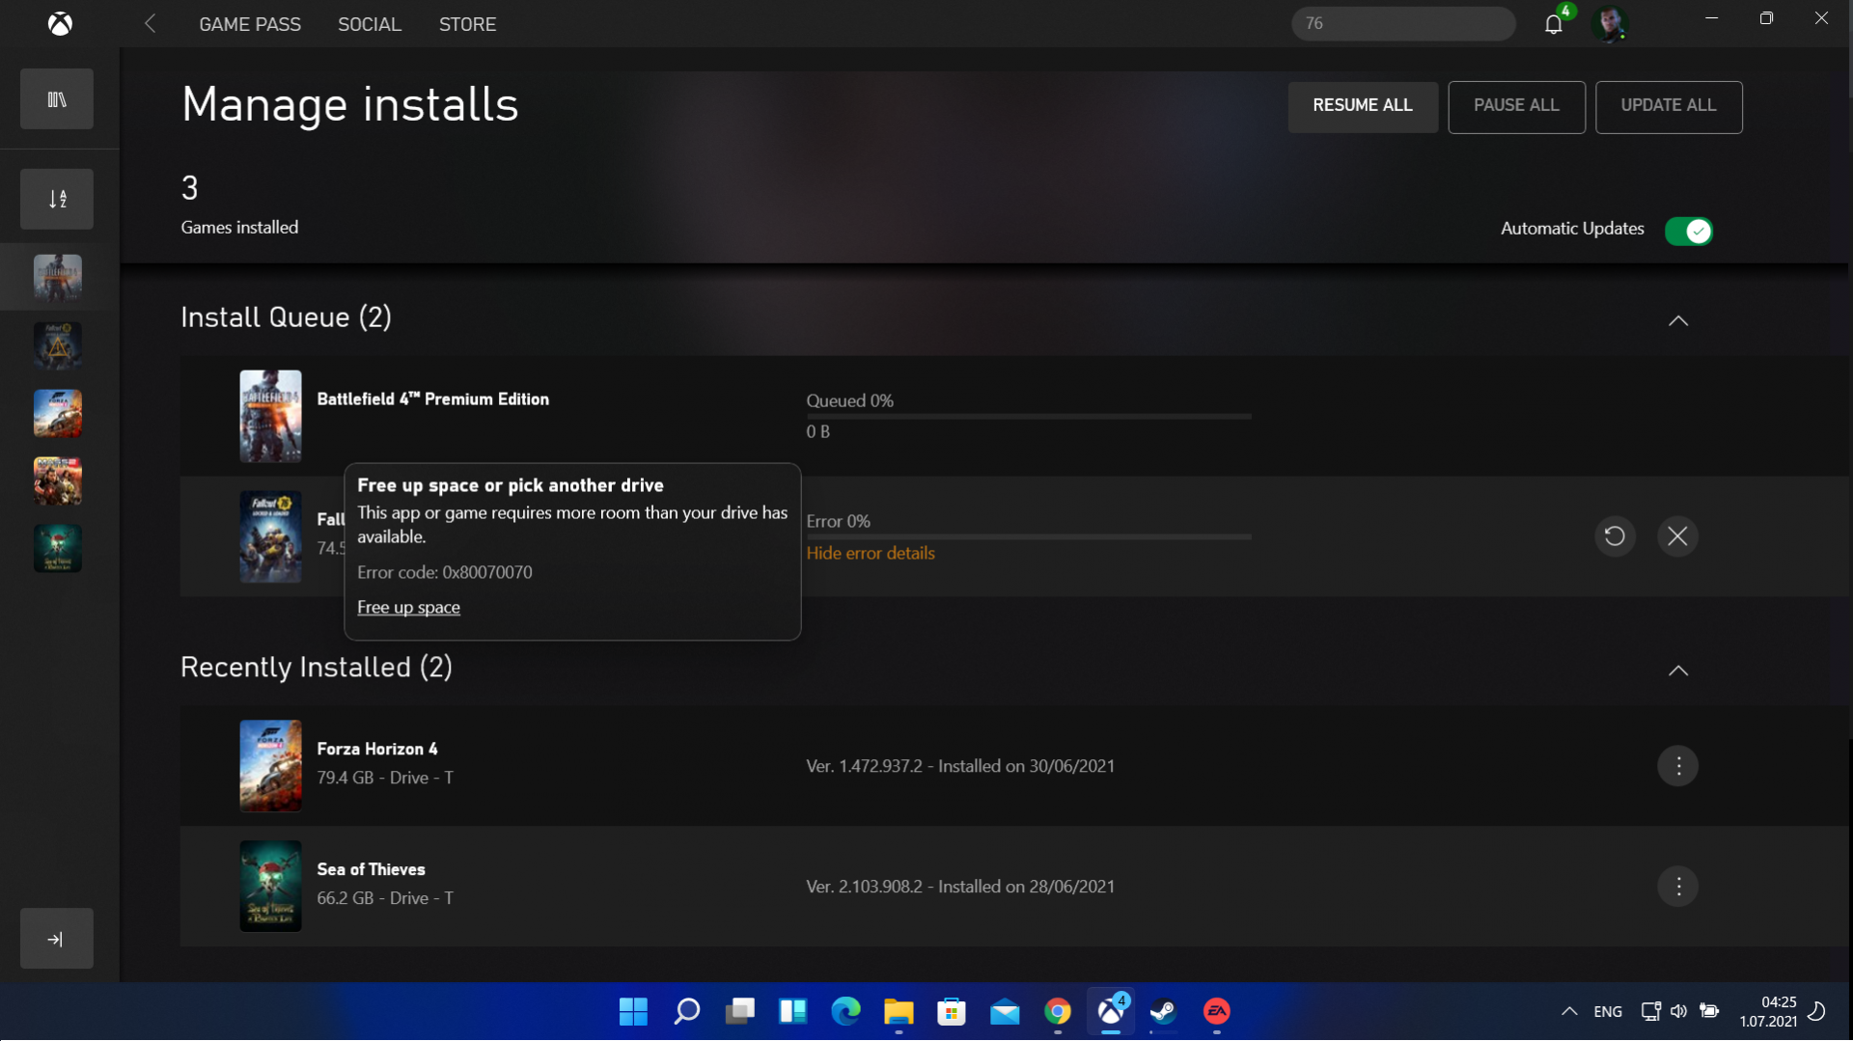Click the Forza Horizon 4 title
1853x1041 pixels.
tap(377, 749)
